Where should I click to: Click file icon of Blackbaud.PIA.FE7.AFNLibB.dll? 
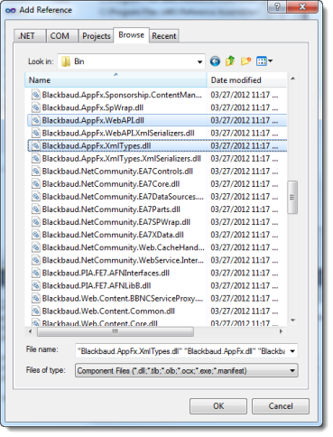pos(36,285)
